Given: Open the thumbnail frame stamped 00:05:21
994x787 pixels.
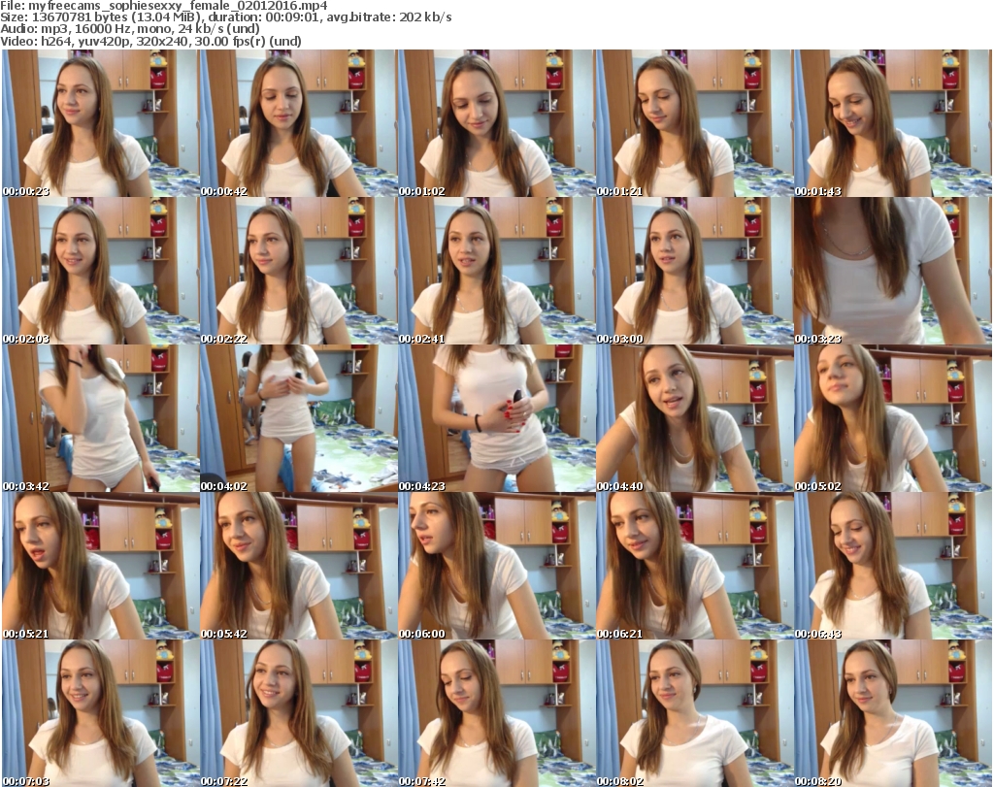Looking at the screenshot, I should point(101,566).
